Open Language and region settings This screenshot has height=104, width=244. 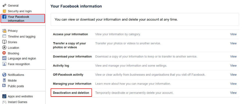click(x=22, y=58)
